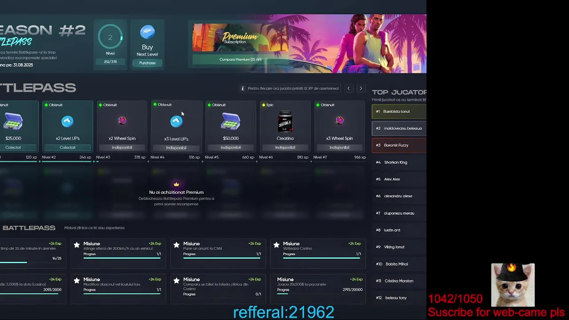Click the x2 Level UP's arrow icon

click(x=68, y=121)
